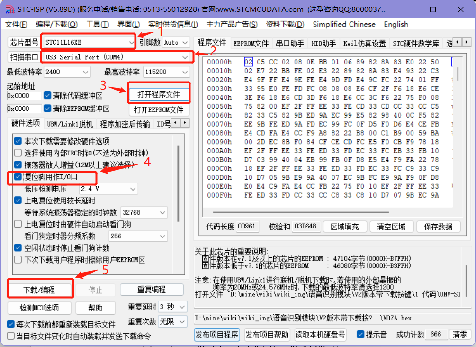Viewport: 476px width, 347px height.
Task: Open 界面(L) menu
Action: pos(129,24)
